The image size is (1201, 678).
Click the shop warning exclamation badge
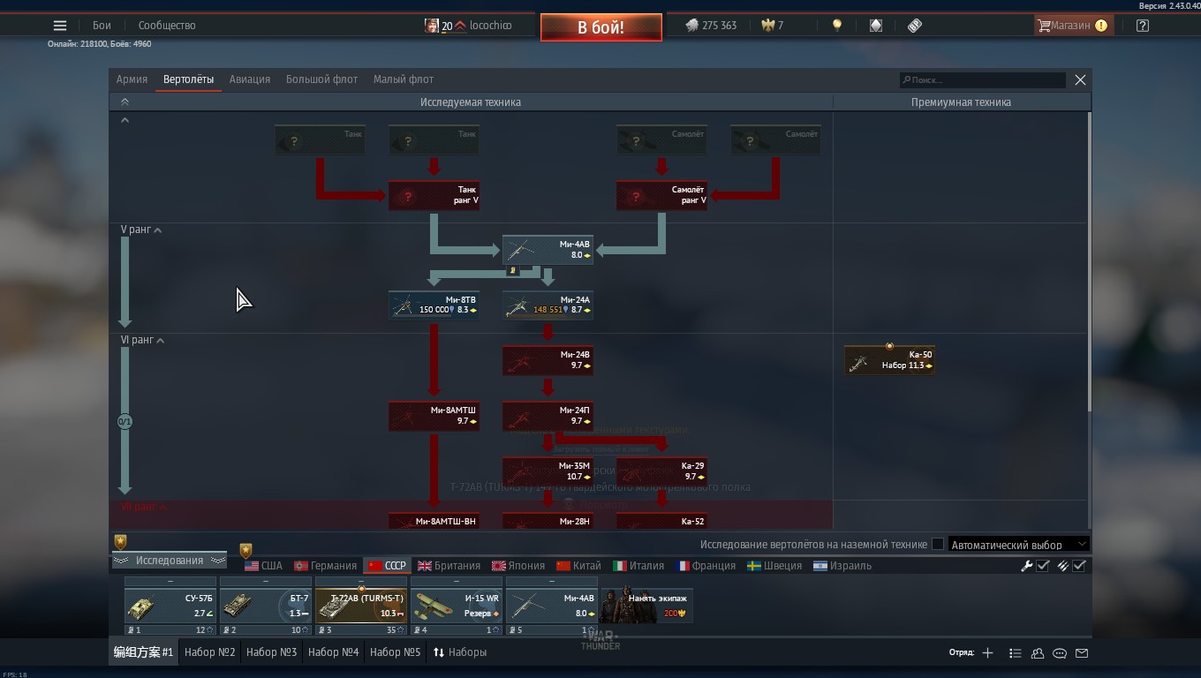point(1101,26)
